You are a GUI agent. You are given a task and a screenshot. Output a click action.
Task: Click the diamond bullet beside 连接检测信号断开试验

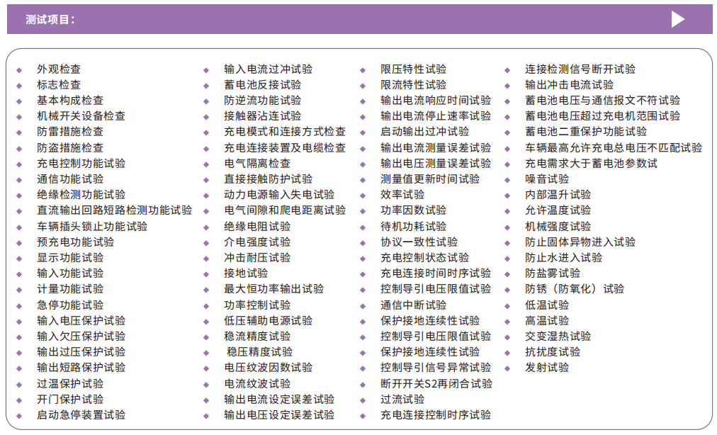507,69
